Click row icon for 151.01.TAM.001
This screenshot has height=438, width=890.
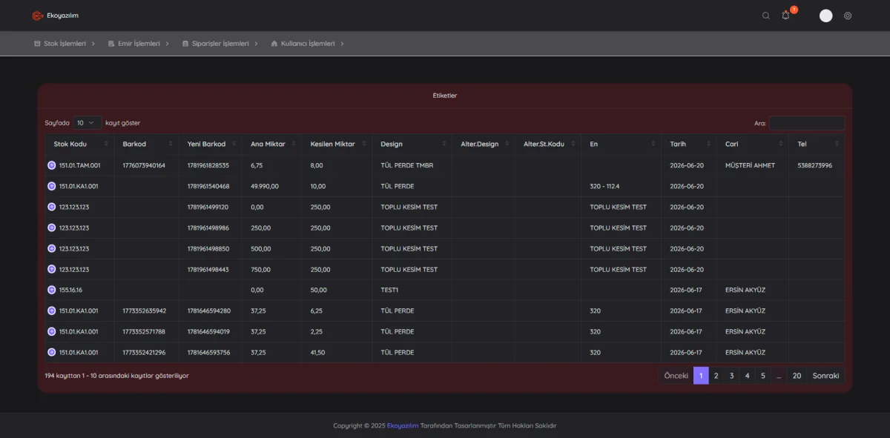pos(52,165)
